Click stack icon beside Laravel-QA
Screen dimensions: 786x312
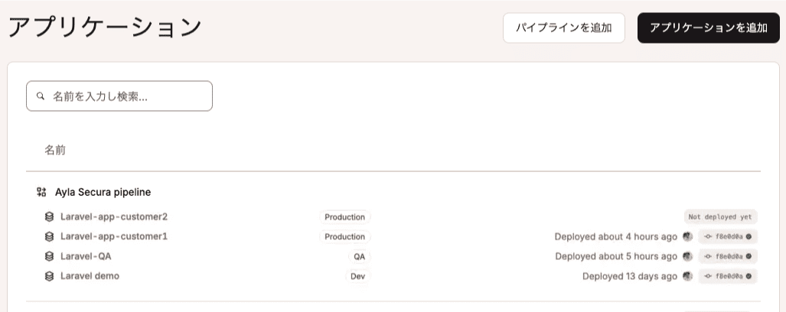[49, 256]
